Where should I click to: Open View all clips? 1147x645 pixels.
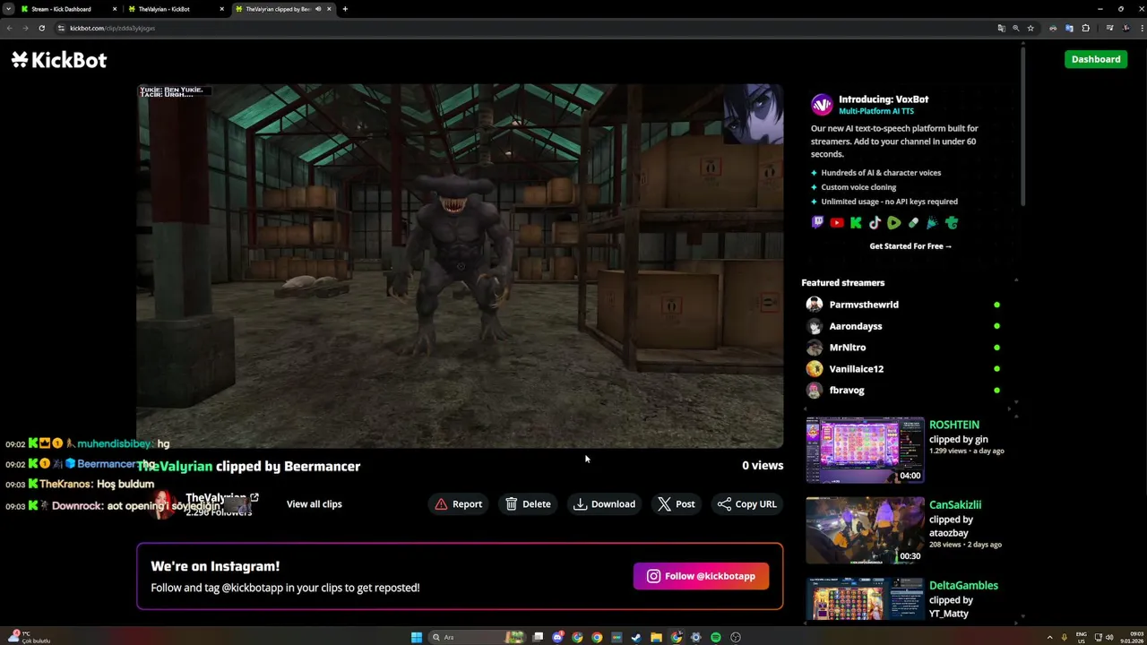314,504
